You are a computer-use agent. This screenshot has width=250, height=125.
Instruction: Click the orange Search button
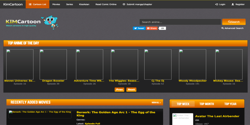[x=234, y=22]
